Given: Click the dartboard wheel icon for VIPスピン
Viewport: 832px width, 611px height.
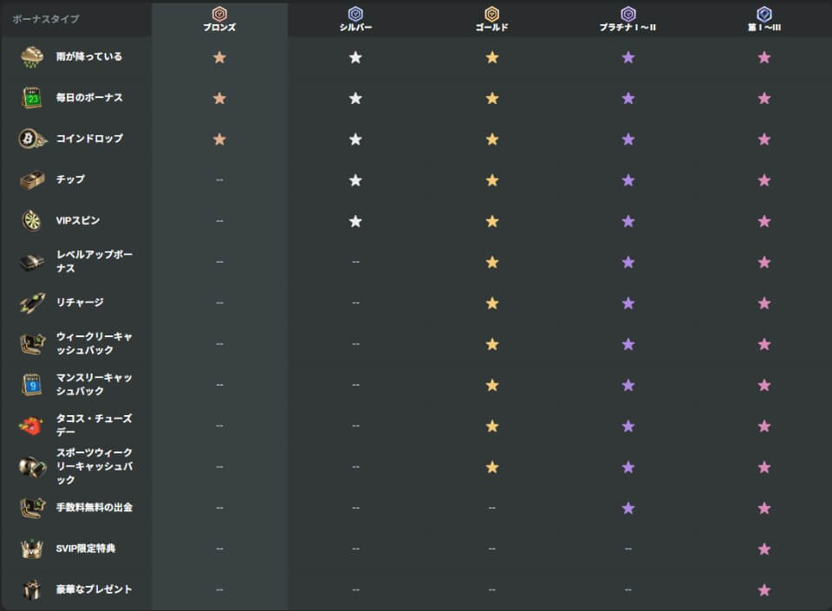Looking at the screenshot, I should coord(32,220).
